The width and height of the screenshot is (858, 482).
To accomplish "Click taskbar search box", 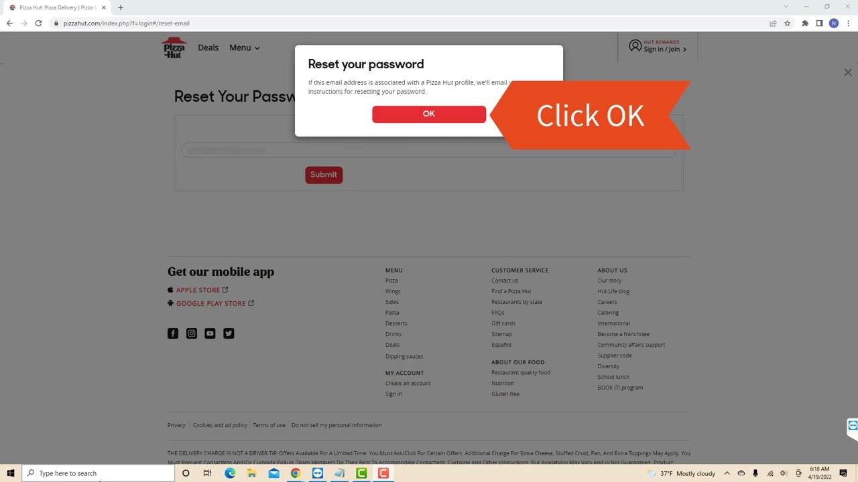I will click(99, 473).
